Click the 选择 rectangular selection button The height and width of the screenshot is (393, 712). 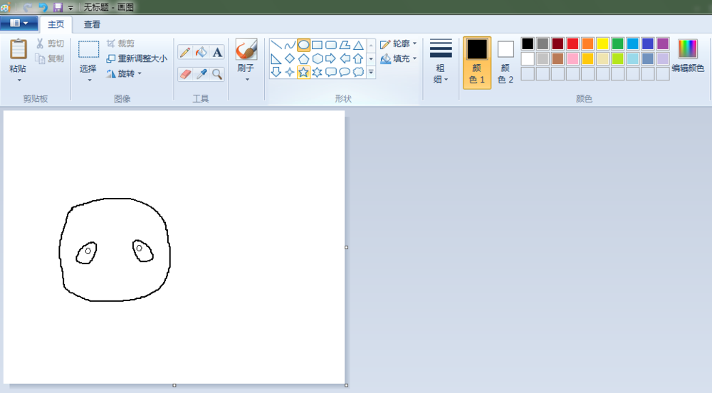pyautogui.click(x=88, y=56)
